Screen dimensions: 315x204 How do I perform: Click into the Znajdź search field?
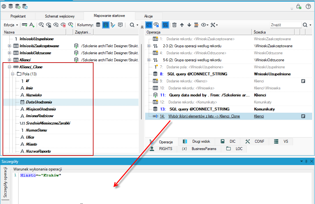[285, 25]
